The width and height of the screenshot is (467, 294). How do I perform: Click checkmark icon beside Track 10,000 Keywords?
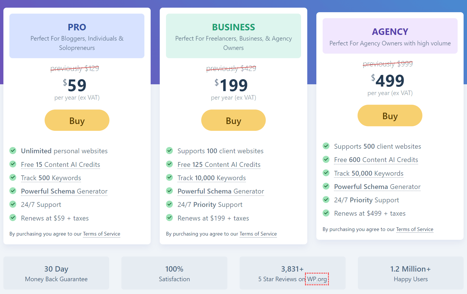169,177
